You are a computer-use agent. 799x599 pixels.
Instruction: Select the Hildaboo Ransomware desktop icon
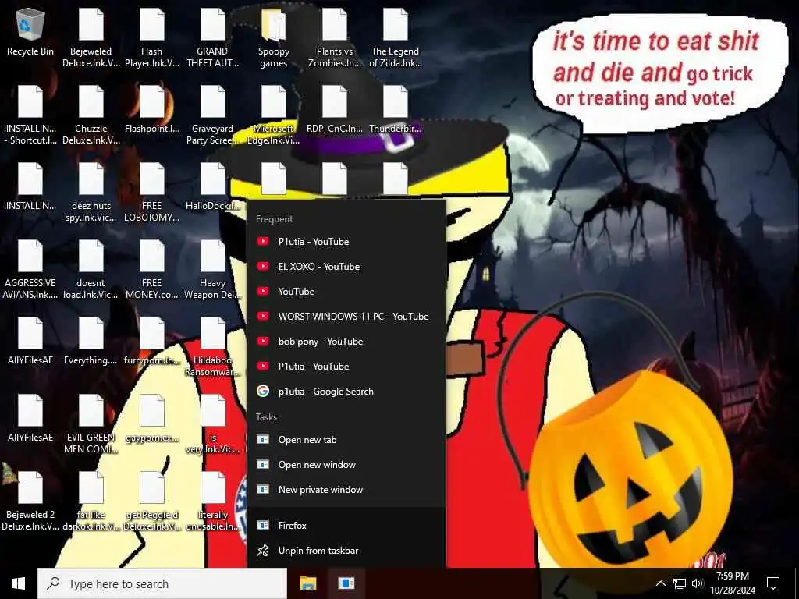tap(212, 347)
